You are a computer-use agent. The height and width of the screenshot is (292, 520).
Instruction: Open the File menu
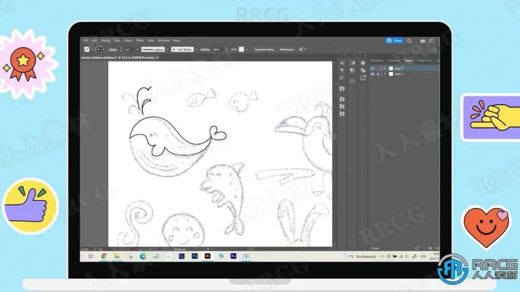coord(85,40)
